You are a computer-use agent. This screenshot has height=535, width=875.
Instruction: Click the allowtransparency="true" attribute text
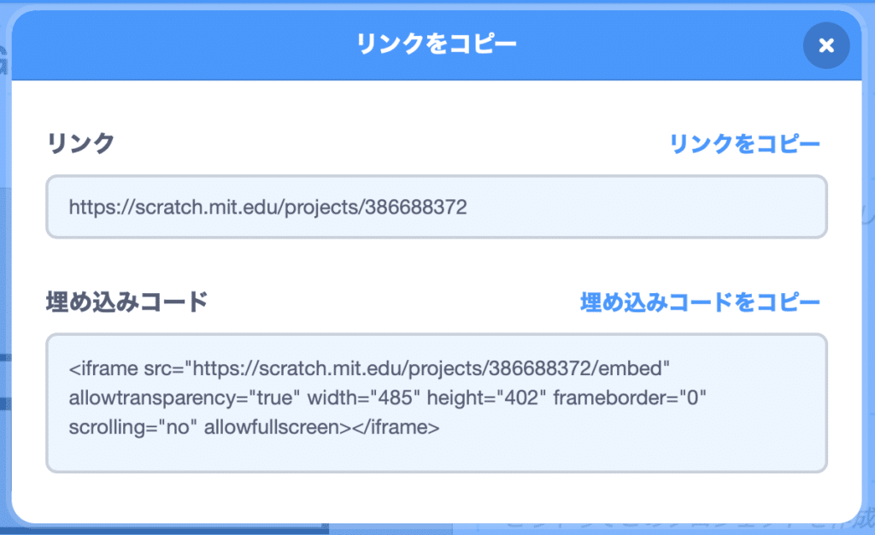point(183,397)
